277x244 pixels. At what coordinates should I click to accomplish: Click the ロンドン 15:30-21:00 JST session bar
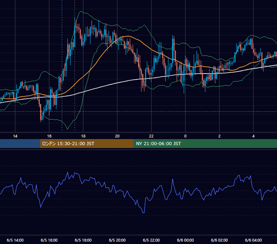point(86,144)
